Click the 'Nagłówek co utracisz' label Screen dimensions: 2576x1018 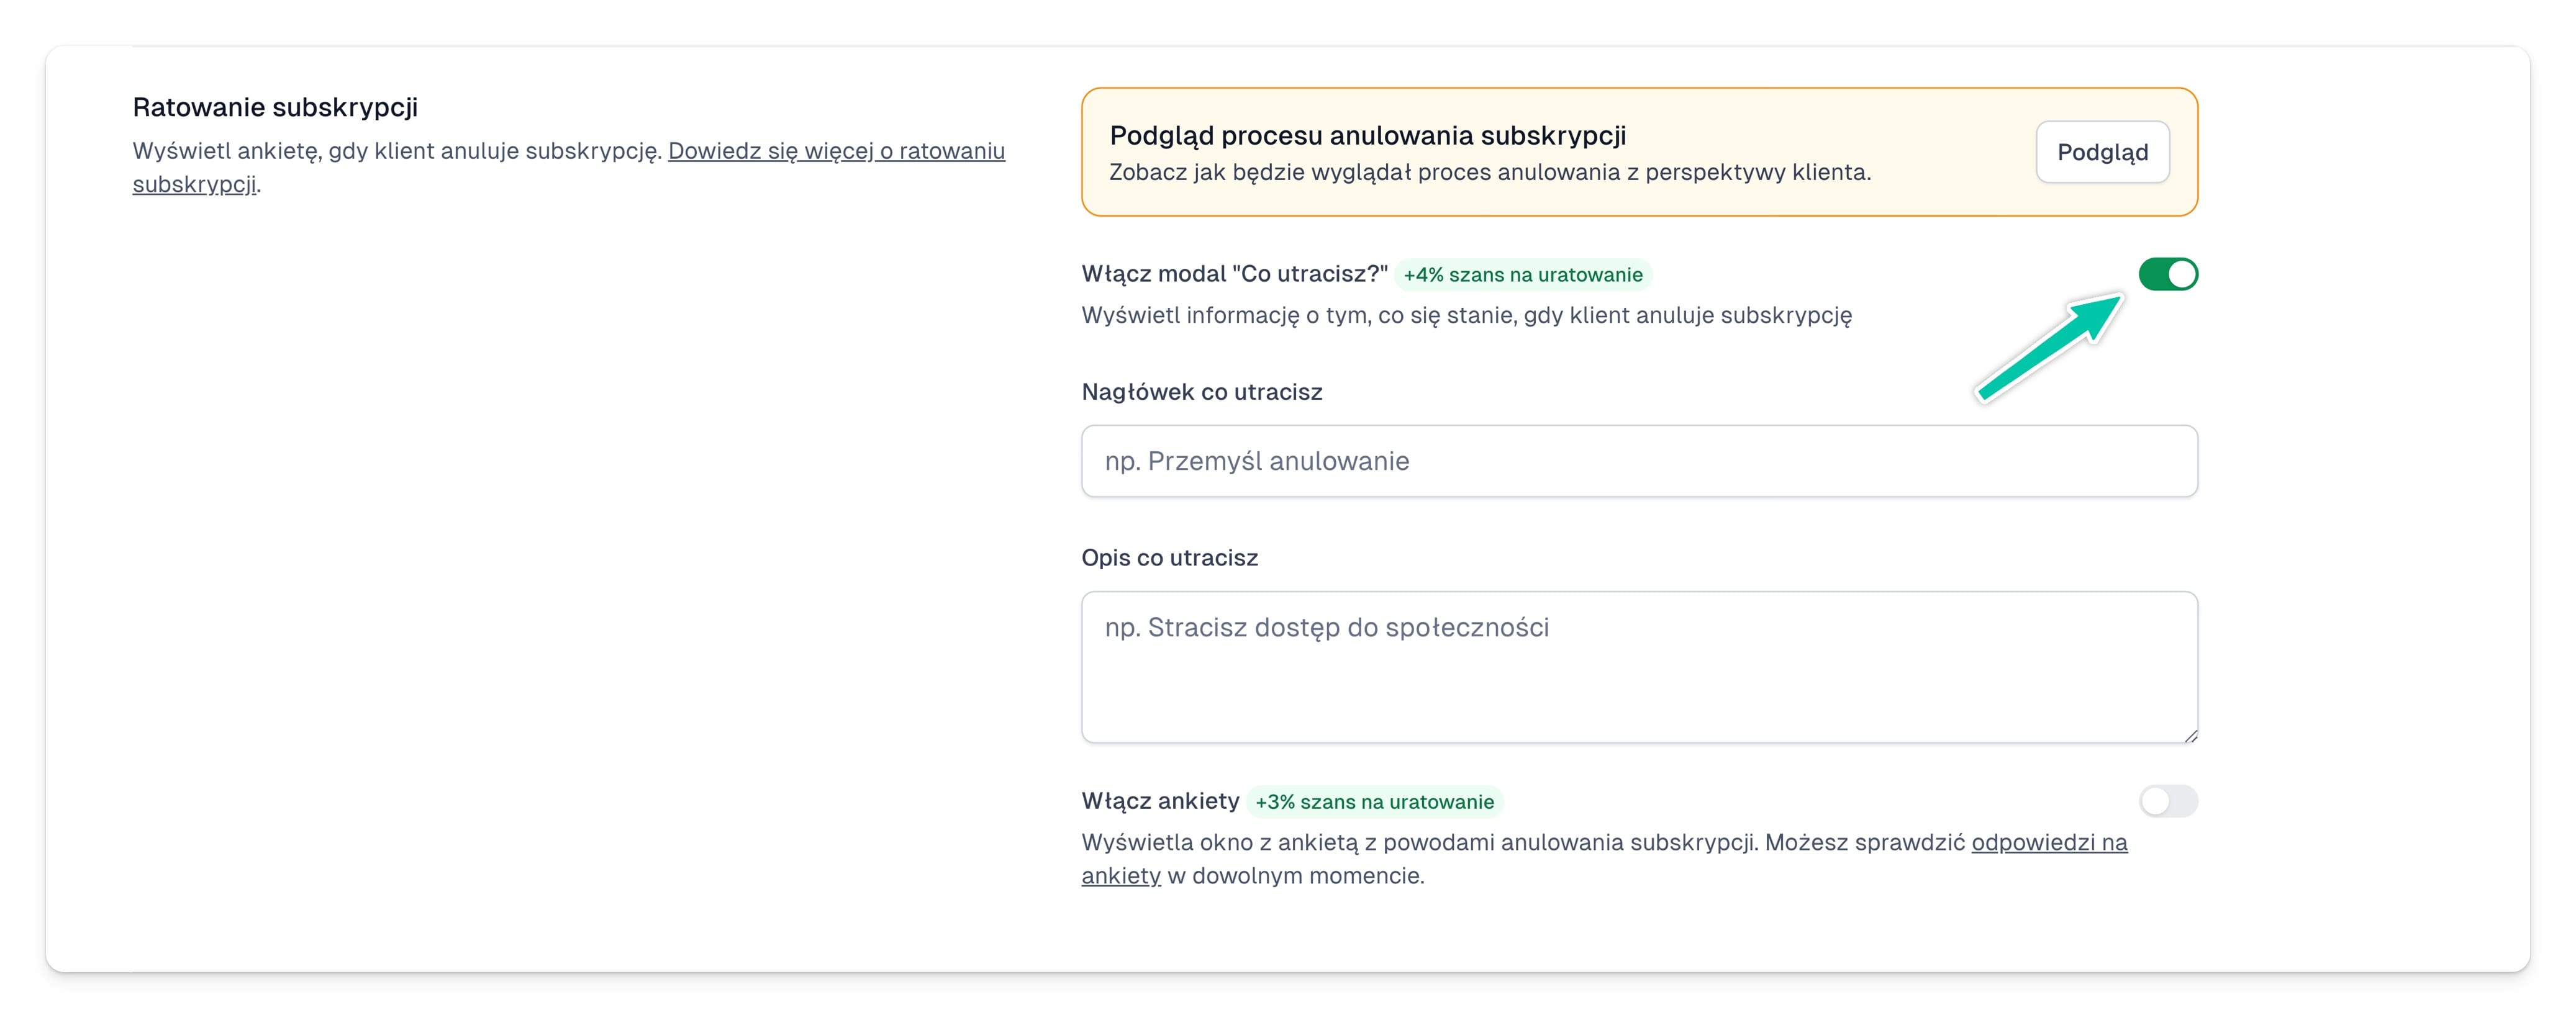[x=1202, y=391]
